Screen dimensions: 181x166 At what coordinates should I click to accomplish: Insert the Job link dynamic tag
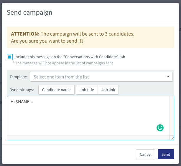108,90
